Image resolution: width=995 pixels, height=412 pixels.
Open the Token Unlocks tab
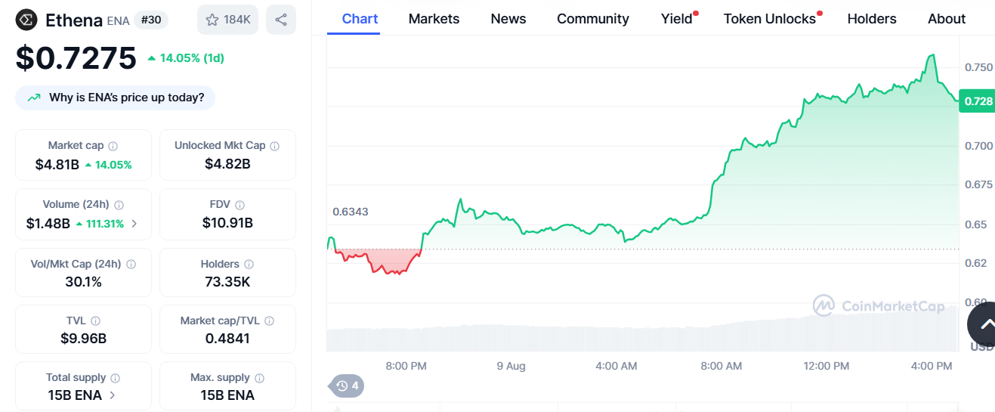pyautogui.click(x=770, y=19)
